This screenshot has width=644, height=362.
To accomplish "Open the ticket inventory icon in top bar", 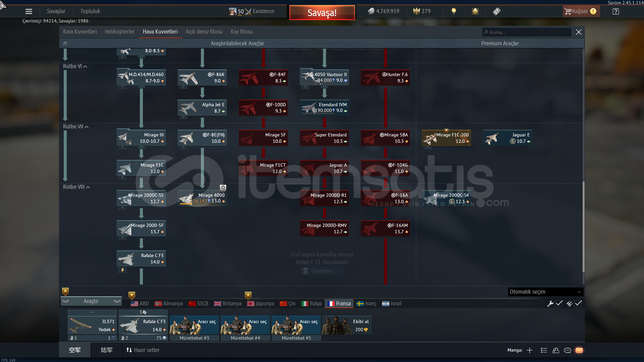I will (x=497, y=11).
